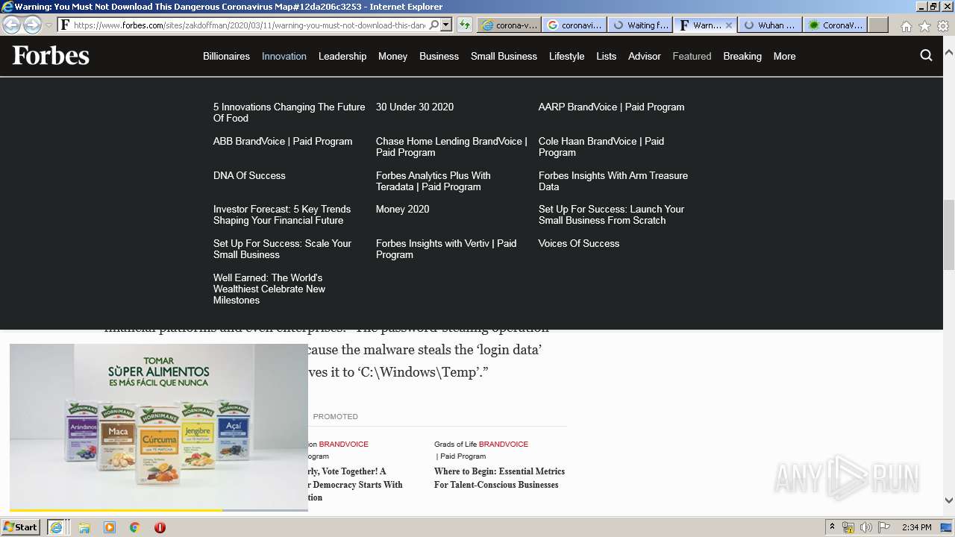Open Chase Home Lending BrandVoice link
955x537 pixels.
point(451,147)
